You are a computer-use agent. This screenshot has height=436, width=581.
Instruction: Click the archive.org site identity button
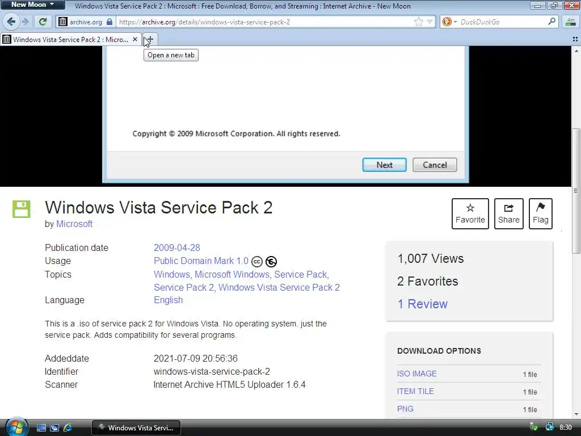tap(85, 22)
